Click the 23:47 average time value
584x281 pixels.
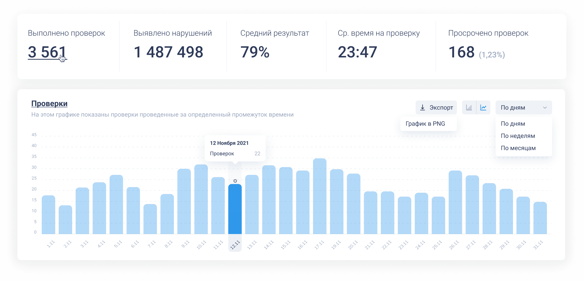[x=357, y=52]
